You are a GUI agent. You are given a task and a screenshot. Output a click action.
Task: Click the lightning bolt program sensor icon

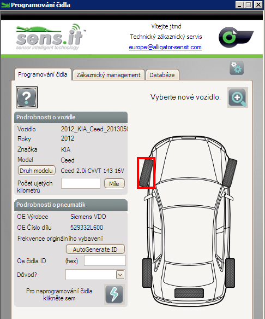tap(114, 294)
